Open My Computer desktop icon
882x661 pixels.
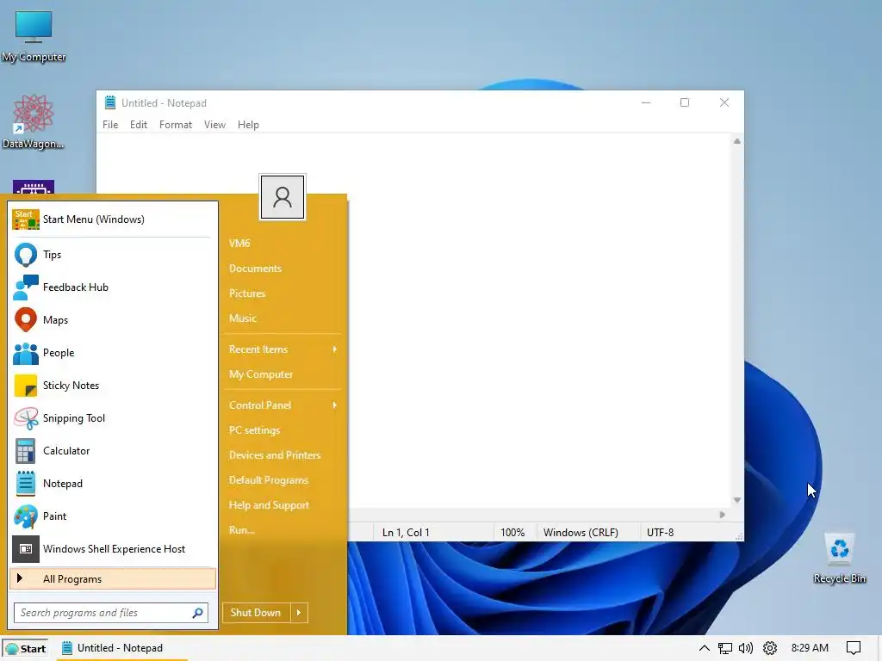34,36
